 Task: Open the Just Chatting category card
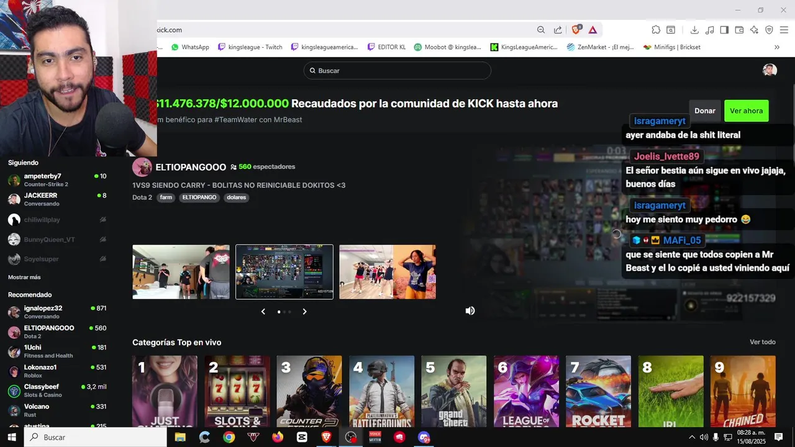(165, 391)
